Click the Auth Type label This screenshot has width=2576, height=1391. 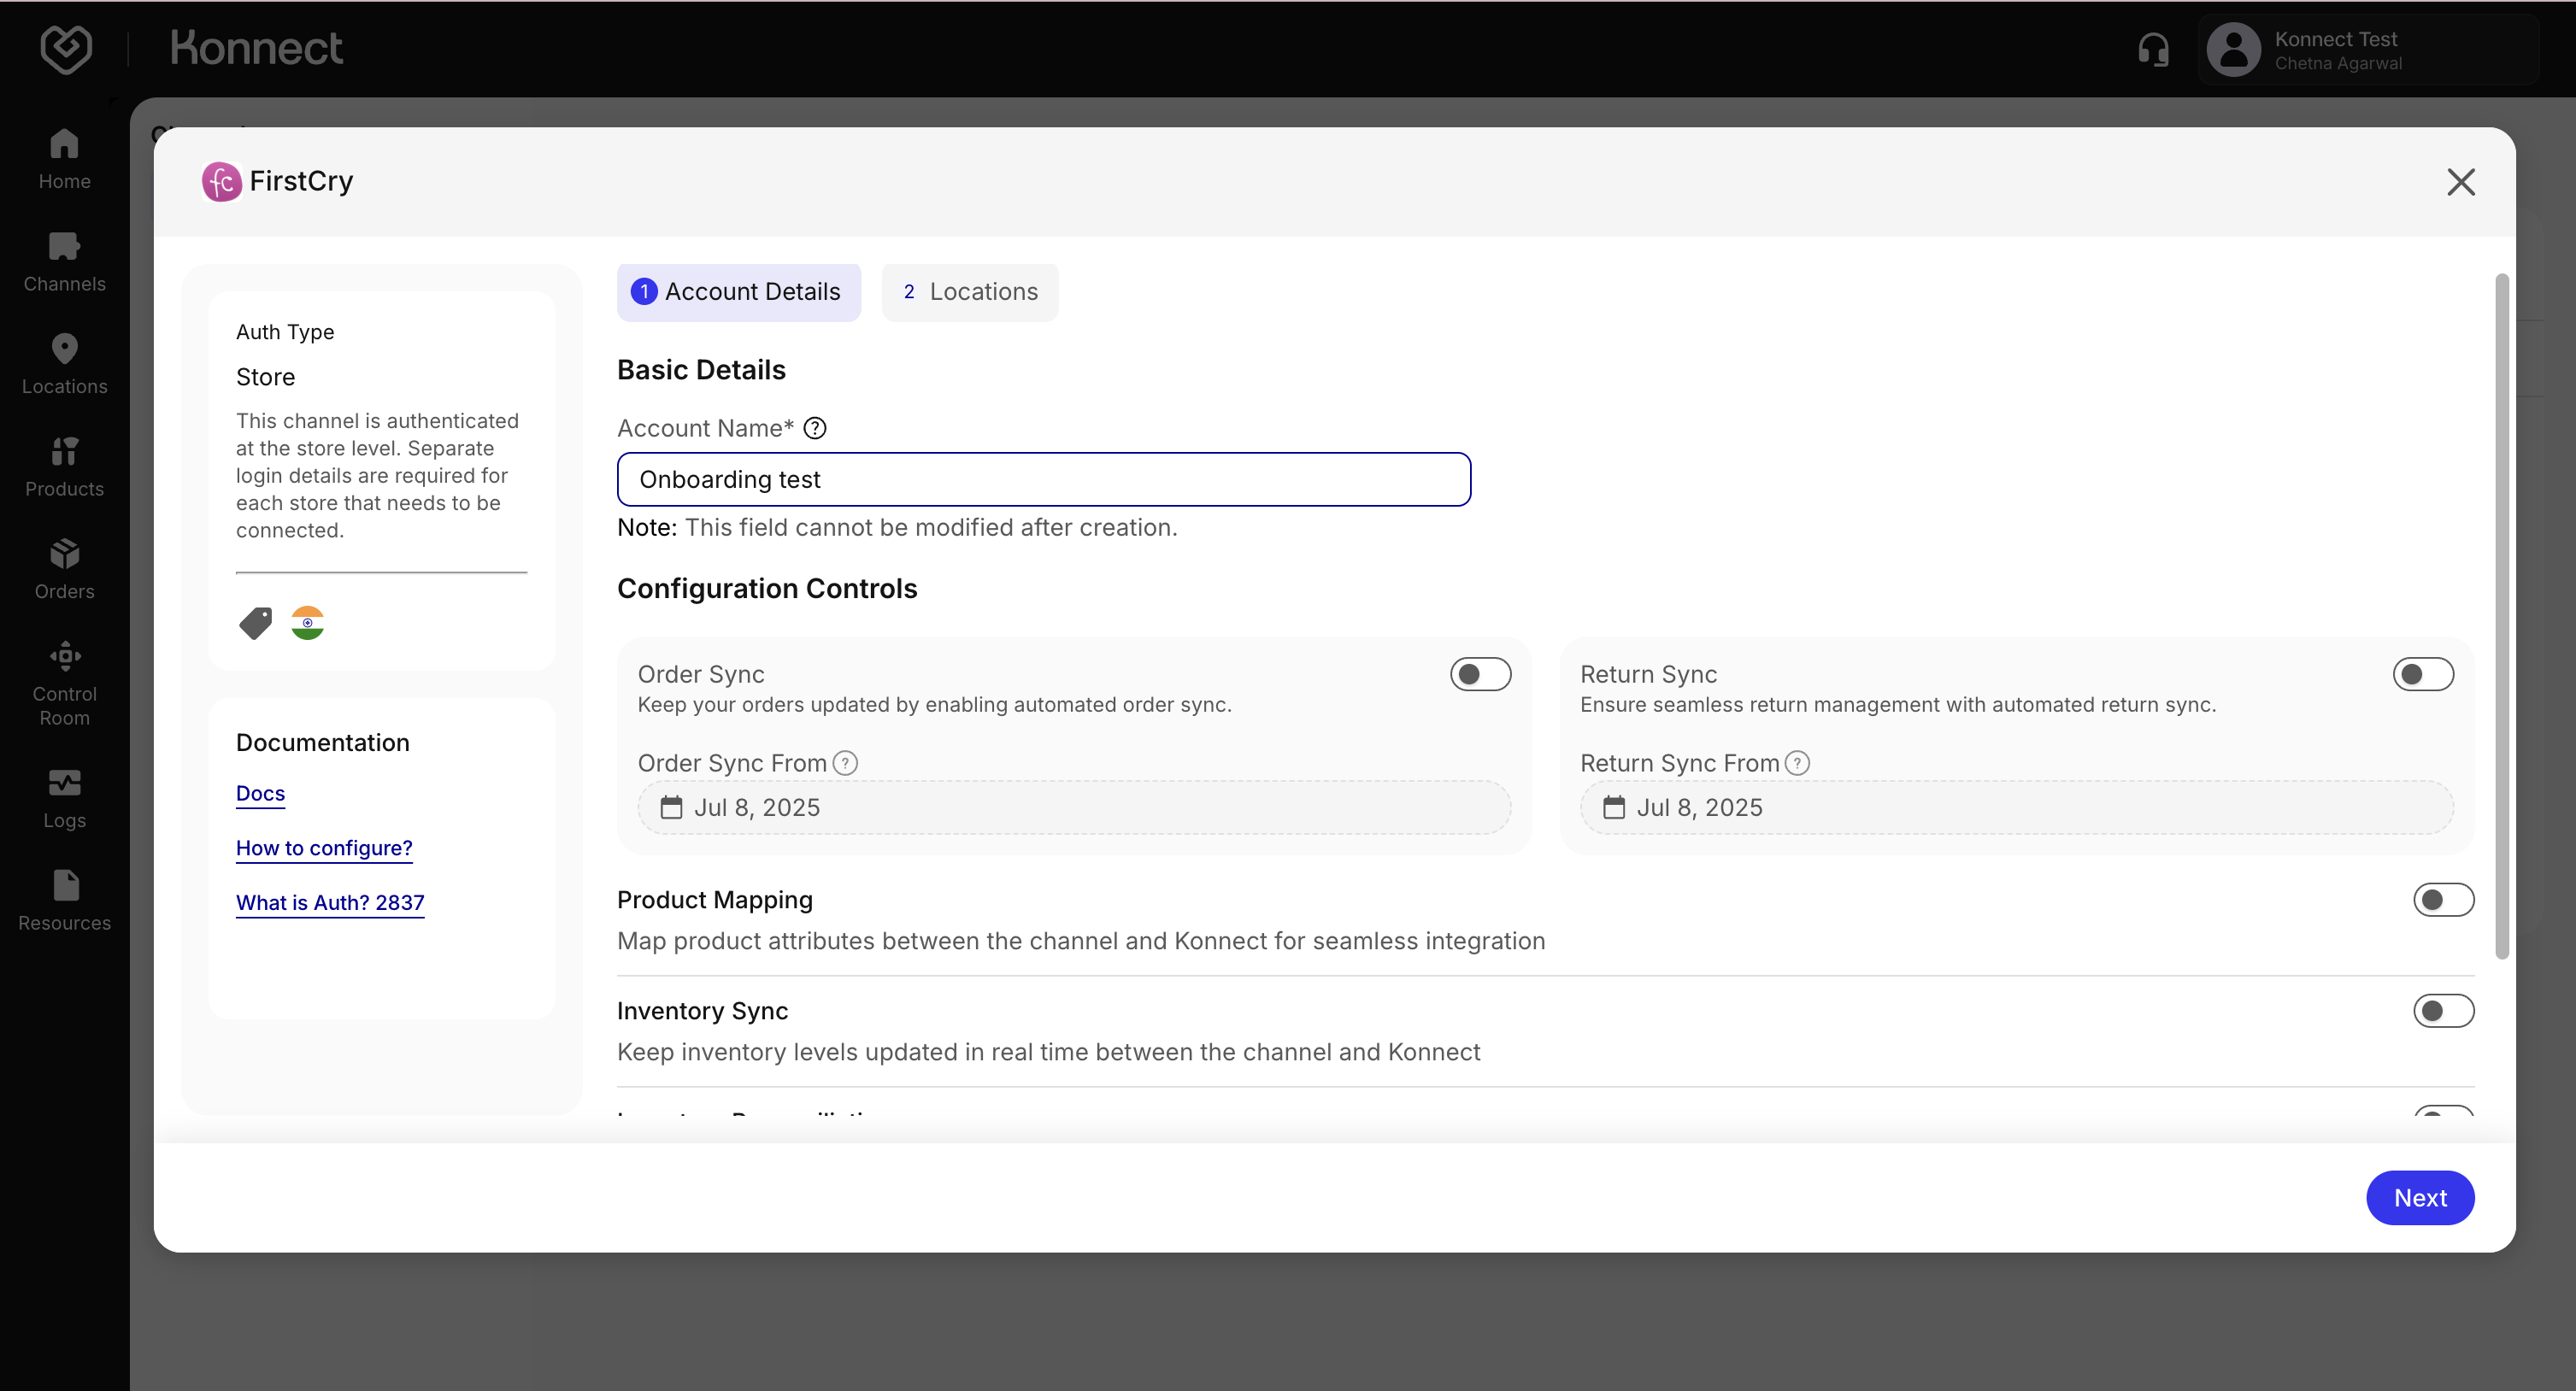(285, 332)
